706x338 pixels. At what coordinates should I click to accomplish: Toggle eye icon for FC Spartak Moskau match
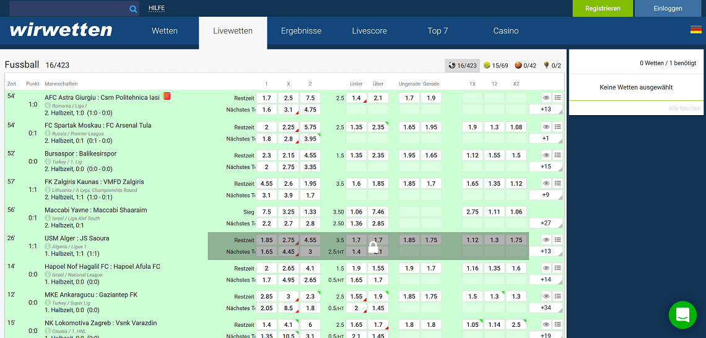point(546,127)
